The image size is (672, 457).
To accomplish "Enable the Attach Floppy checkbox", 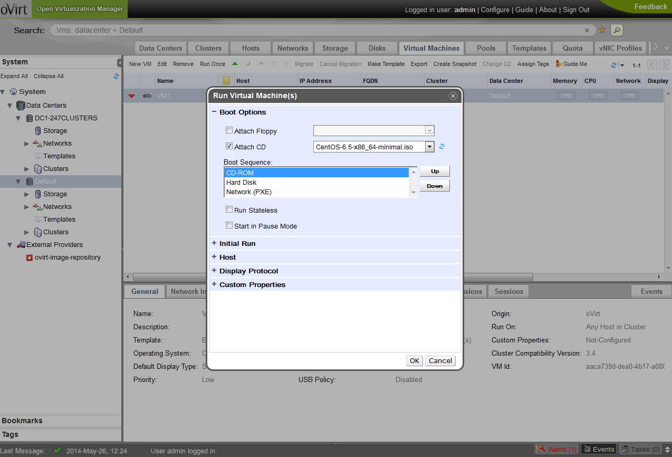I will pos(229,130).
